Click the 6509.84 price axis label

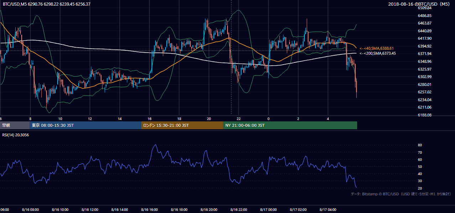[425, 8]
